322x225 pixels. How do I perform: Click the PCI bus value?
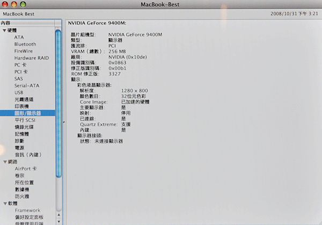point(112,46)
